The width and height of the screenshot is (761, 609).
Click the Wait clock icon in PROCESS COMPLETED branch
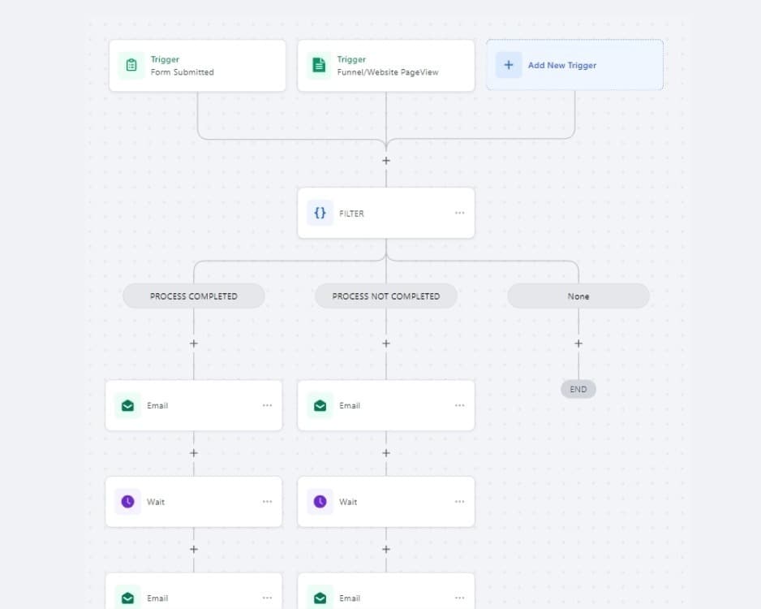[127, 502]
